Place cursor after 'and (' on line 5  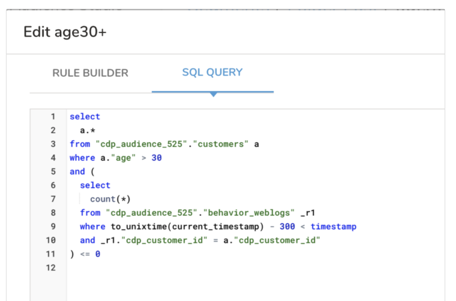tap(97, 172)
